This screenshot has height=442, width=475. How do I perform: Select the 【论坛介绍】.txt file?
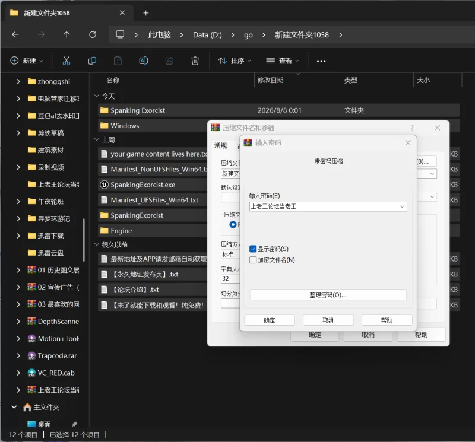pyautogui.click(x=135, y=290)
